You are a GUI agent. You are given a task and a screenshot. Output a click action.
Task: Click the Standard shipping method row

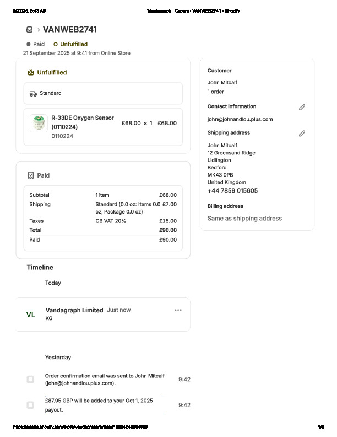pos(103,94)
